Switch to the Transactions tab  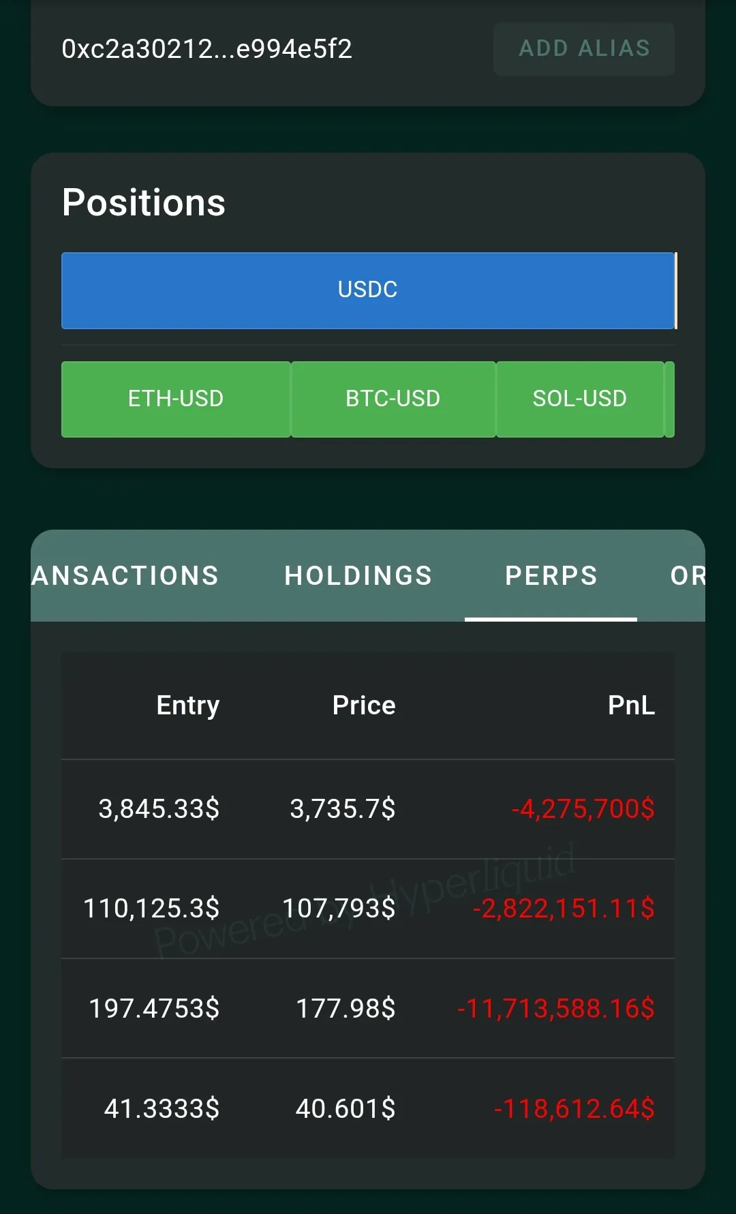(x=125, y=576)
